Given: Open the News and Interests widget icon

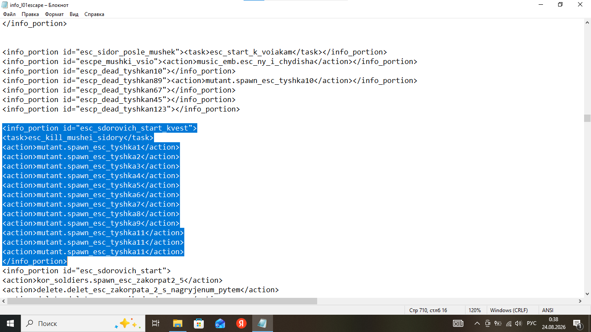Looking at the screenshot, I should [x=458, y=323].
